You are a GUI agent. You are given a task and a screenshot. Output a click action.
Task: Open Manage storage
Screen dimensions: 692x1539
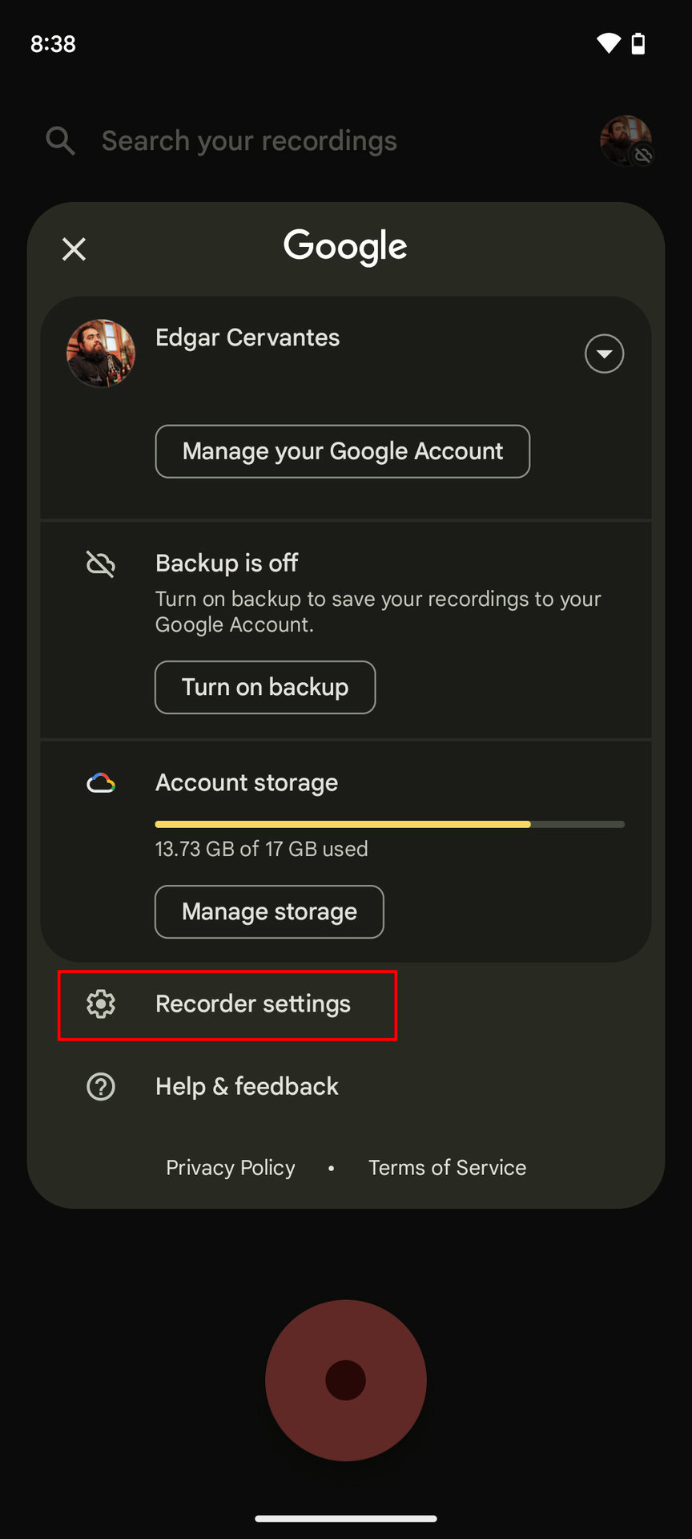[269, 911]
